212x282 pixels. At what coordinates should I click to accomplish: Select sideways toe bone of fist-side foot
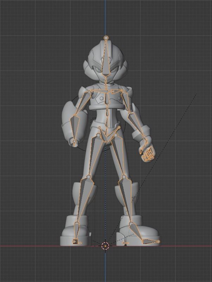[x=150, y=242]
